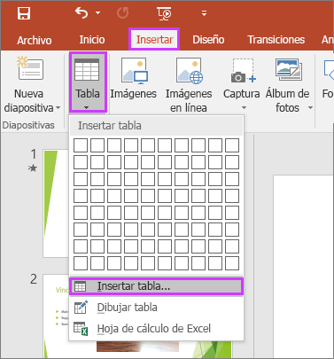
Task: Collapse the Tabla dropdown arrow
Action: 86,107
